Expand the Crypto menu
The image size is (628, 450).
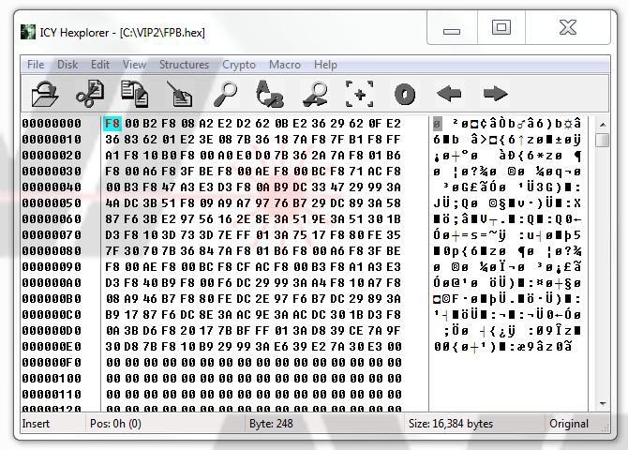pos(239,65)
